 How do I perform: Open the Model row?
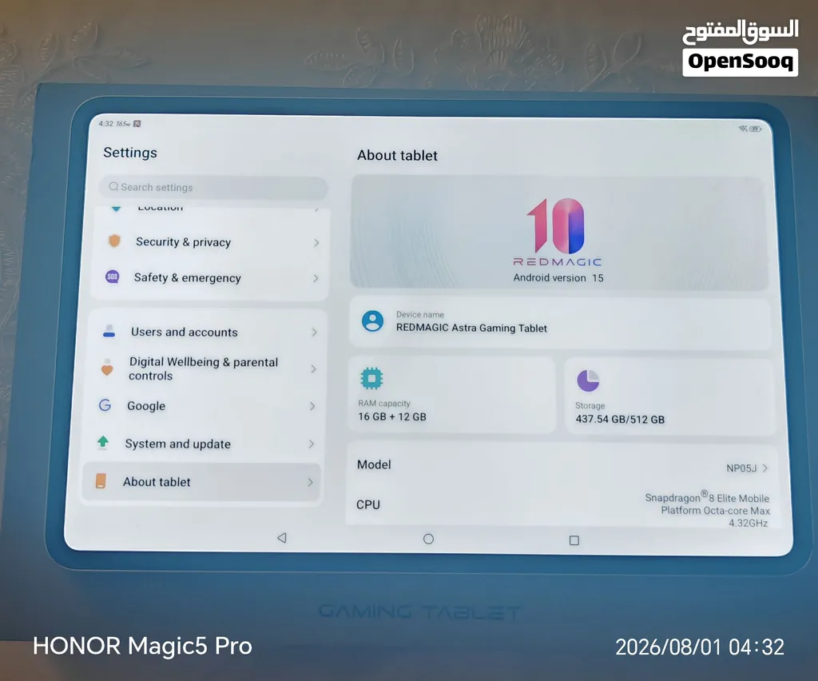point(562,466)
